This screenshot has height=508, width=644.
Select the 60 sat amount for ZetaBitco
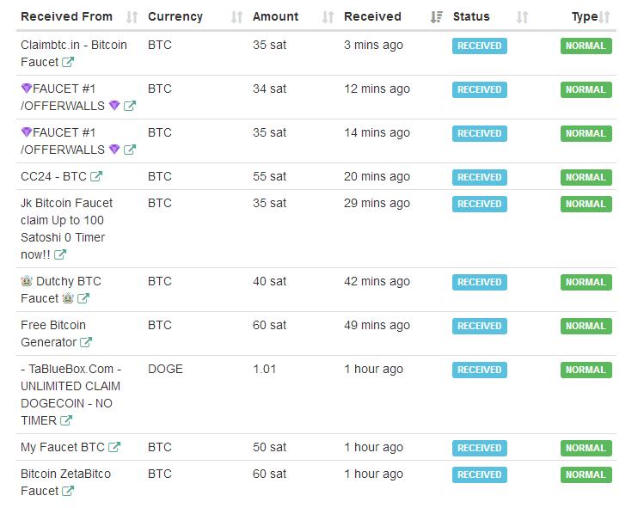click(x=269, y=474)
